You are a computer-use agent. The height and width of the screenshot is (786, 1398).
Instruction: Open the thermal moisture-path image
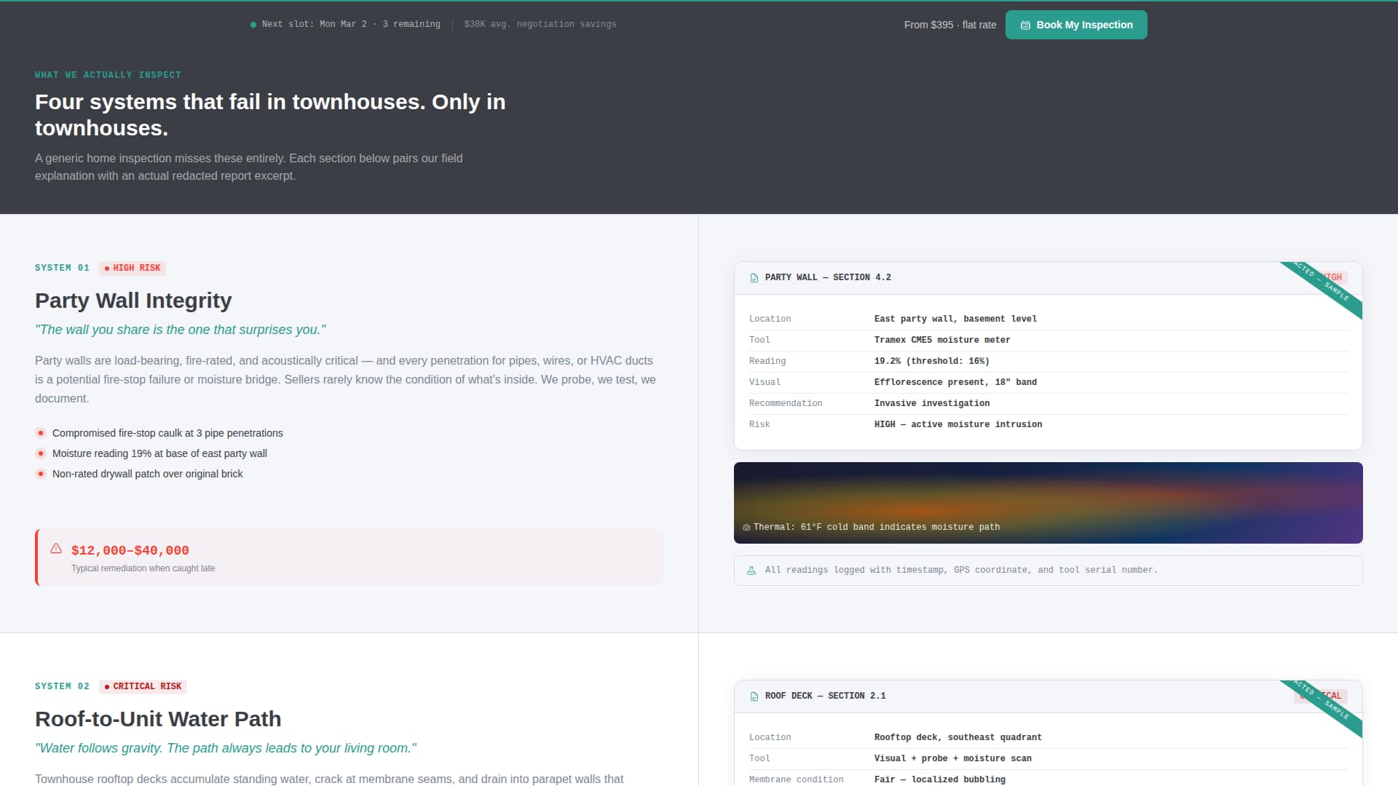1048,502
